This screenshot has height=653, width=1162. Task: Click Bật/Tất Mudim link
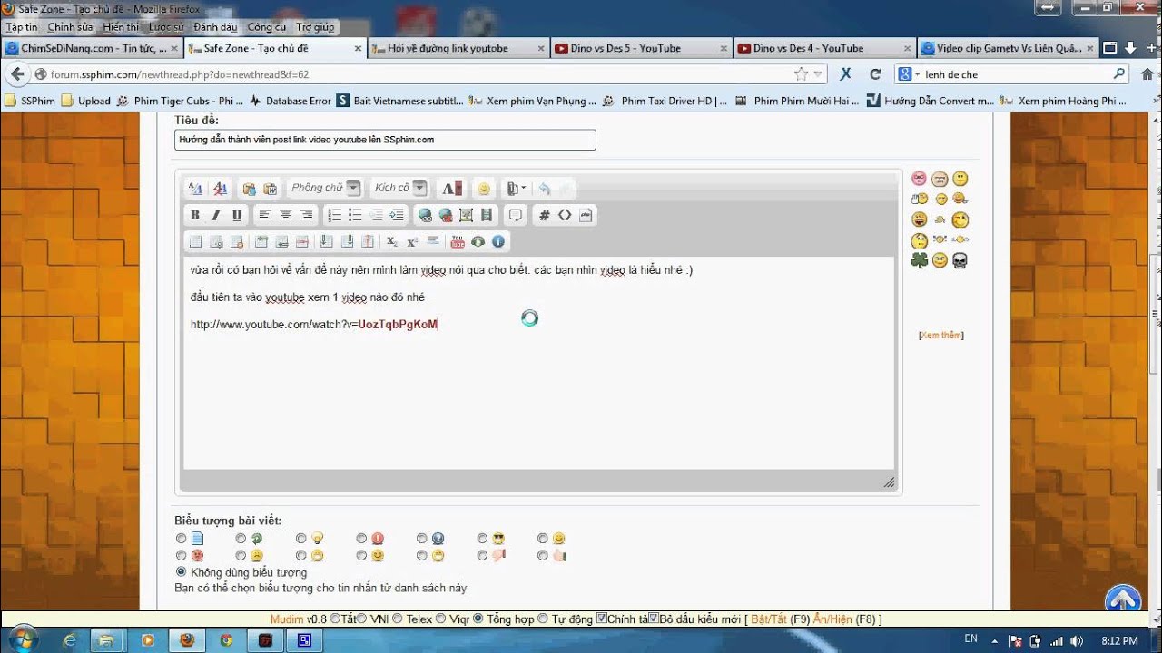coord(770,619)
